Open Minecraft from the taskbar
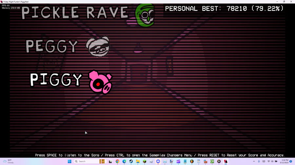The width and height of the screenshot is (295, 165). pos(145,161)
